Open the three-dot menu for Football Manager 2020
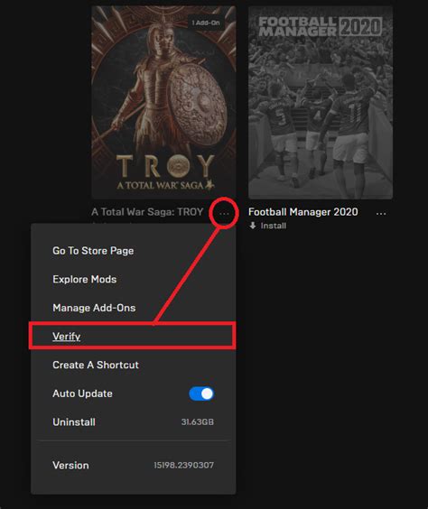Image resolution: width=428 pixels, height=509 pixels. coord(380,214)
